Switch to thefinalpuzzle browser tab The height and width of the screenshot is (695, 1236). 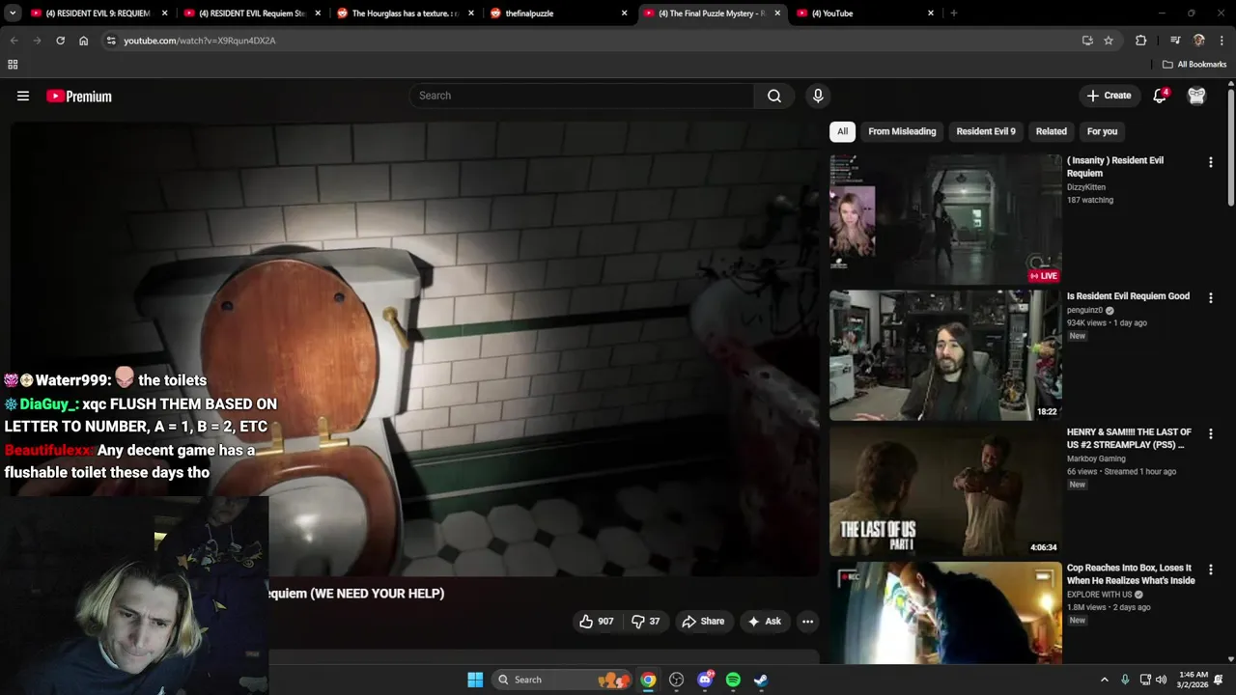557,14
